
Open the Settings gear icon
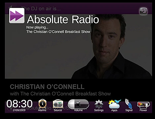99,104
